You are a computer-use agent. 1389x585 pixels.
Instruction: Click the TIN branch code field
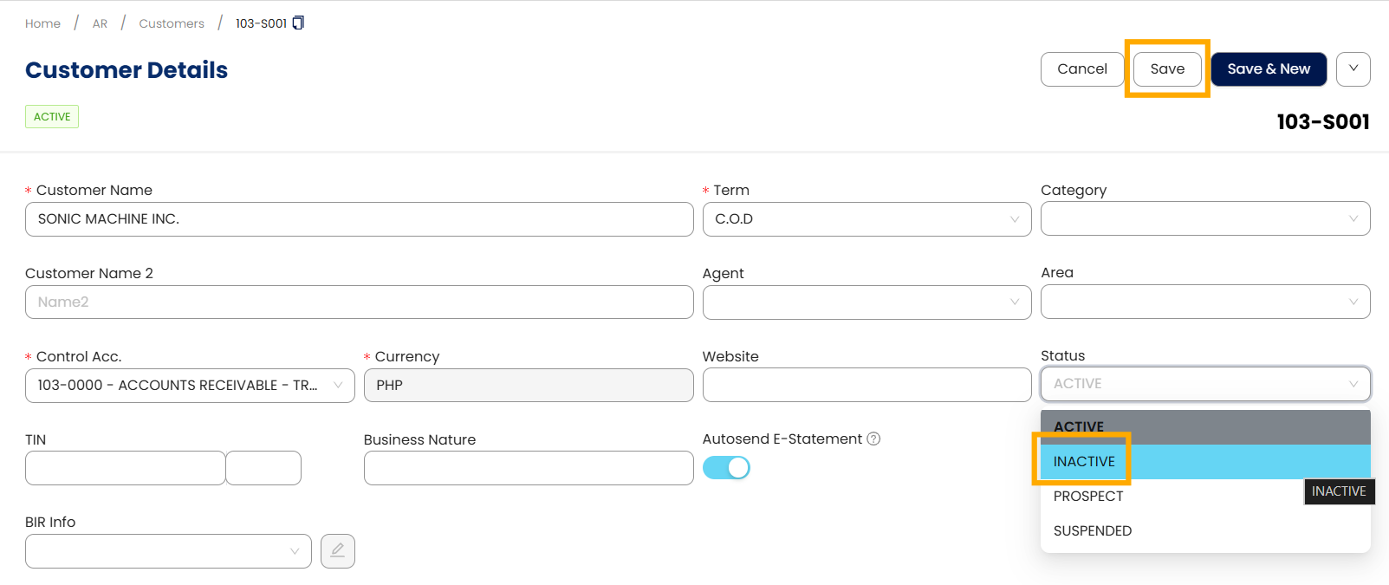click(263, 468)
